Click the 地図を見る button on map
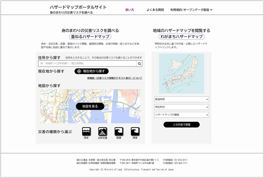Image resolution: width=264 pixels, height=178 pixels. coord(90,107)
